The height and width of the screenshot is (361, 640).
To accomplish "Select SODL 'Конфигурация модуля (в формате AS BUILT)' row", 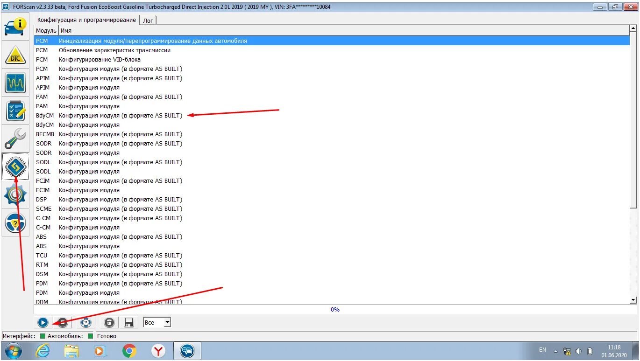I will [x=332, y=162].
